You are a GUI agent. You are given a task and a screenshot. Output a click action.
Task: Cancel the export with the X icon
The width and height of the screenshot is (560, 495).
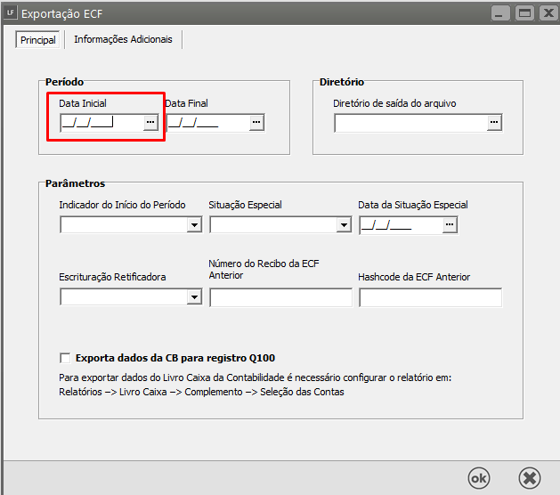tap(530, 478)
